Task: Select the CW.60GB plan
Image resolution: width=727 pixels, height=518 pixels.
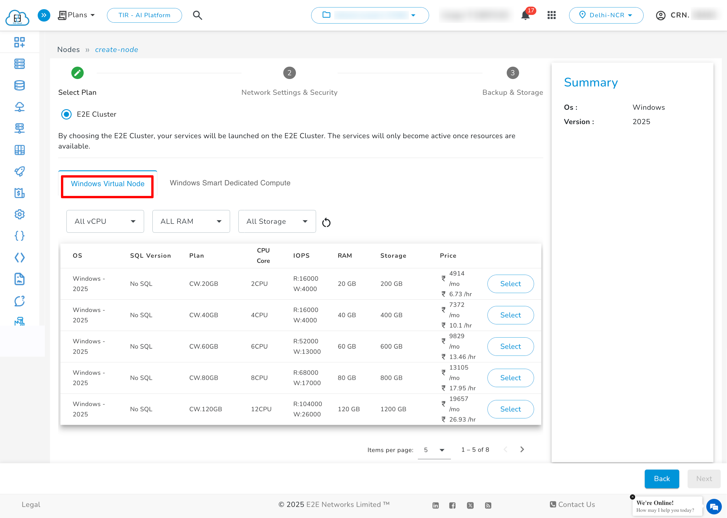Action: pyautogui.click(x=510, y=346)
